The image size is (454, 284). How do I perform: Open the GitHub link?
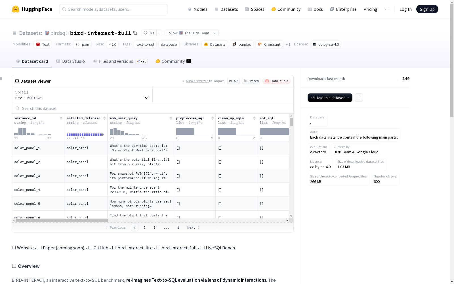tap(98, 248)
